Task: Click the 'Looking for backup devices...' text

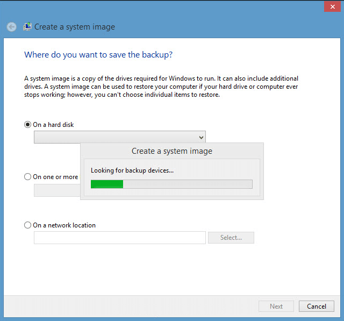Action: click(132, 170)
